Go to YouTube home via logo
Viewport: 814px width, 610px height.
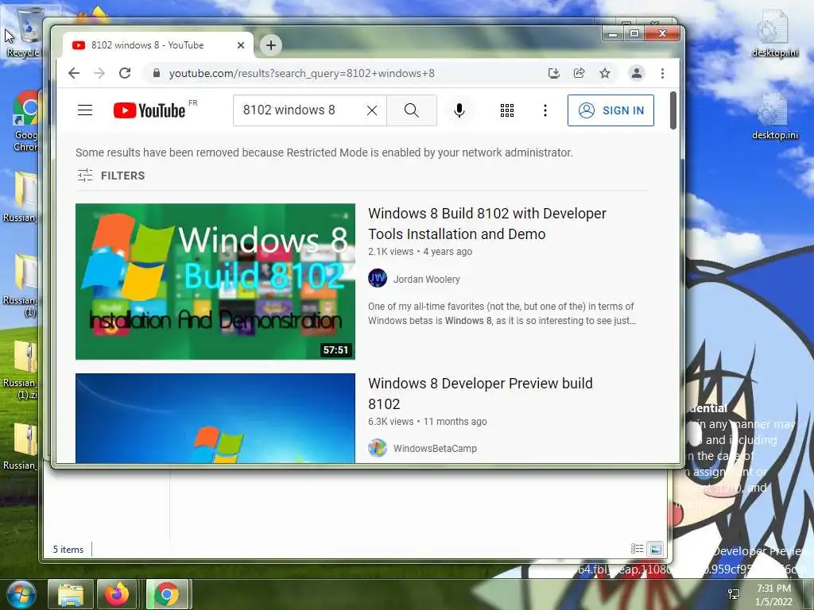(150, 110)
